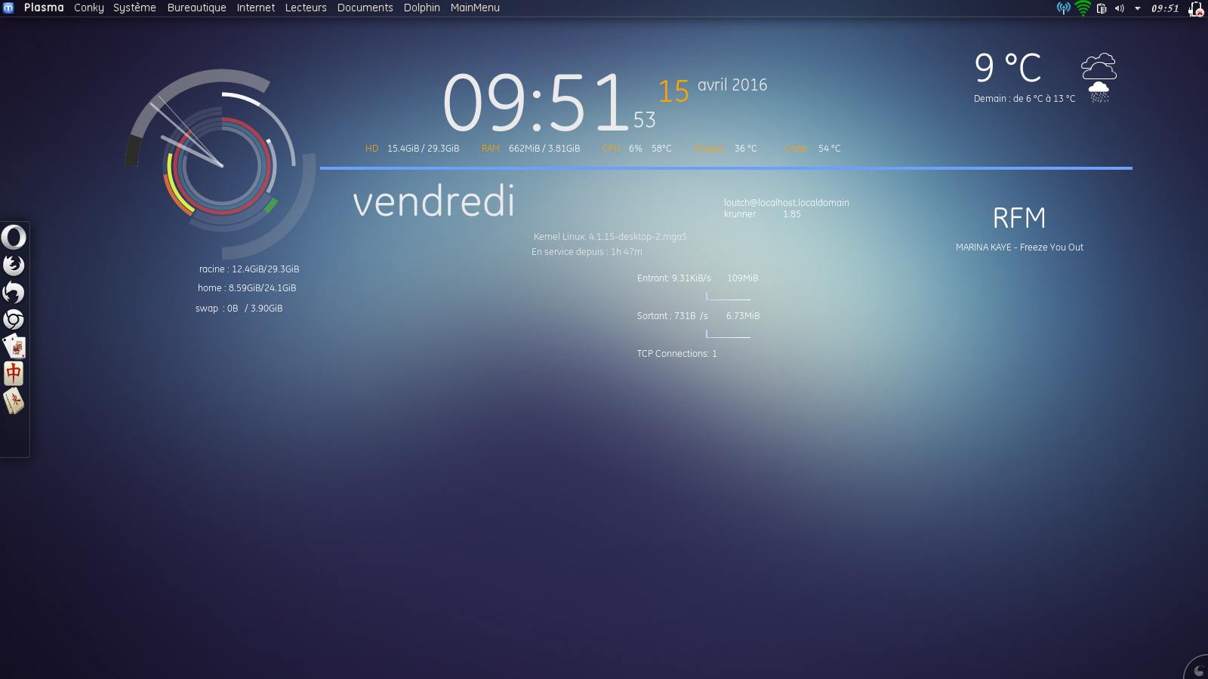Click the card temperature '54 °C'
Screen dimensions: 1208x679
(x=829, y=149)
